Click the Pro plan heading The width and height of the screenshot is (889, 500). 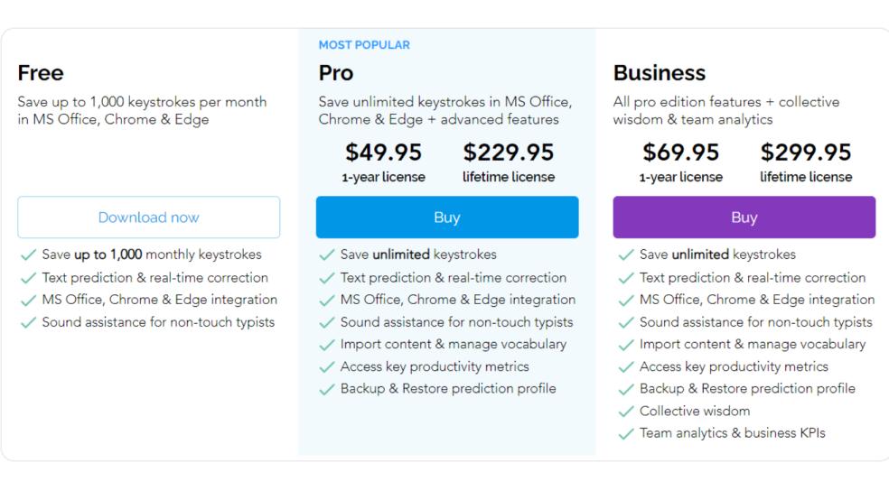(336, 73)
